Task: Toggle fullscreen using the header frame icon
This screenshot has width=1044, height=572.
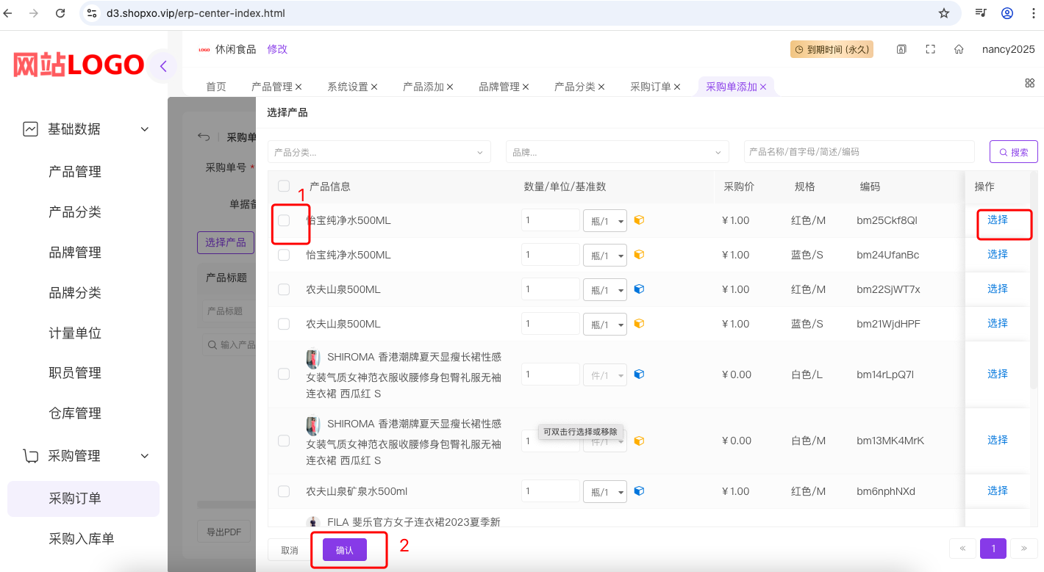Action: point(930,49)
